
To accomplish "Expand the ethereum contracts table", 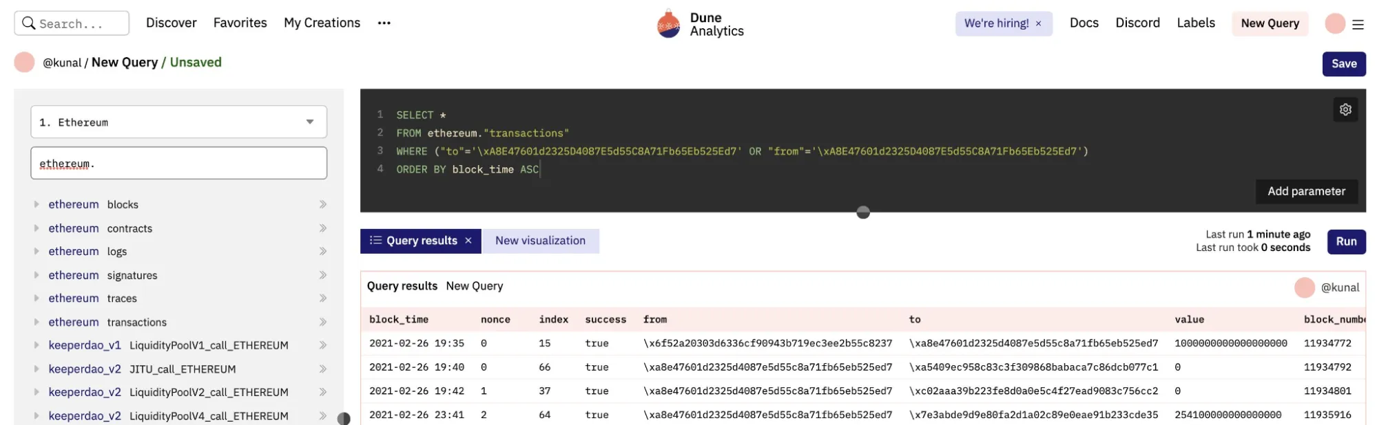I will click(x=37, y=228).
